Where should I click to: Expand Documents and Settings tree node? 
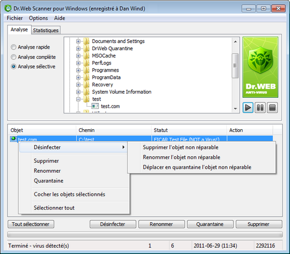[78, 41]
